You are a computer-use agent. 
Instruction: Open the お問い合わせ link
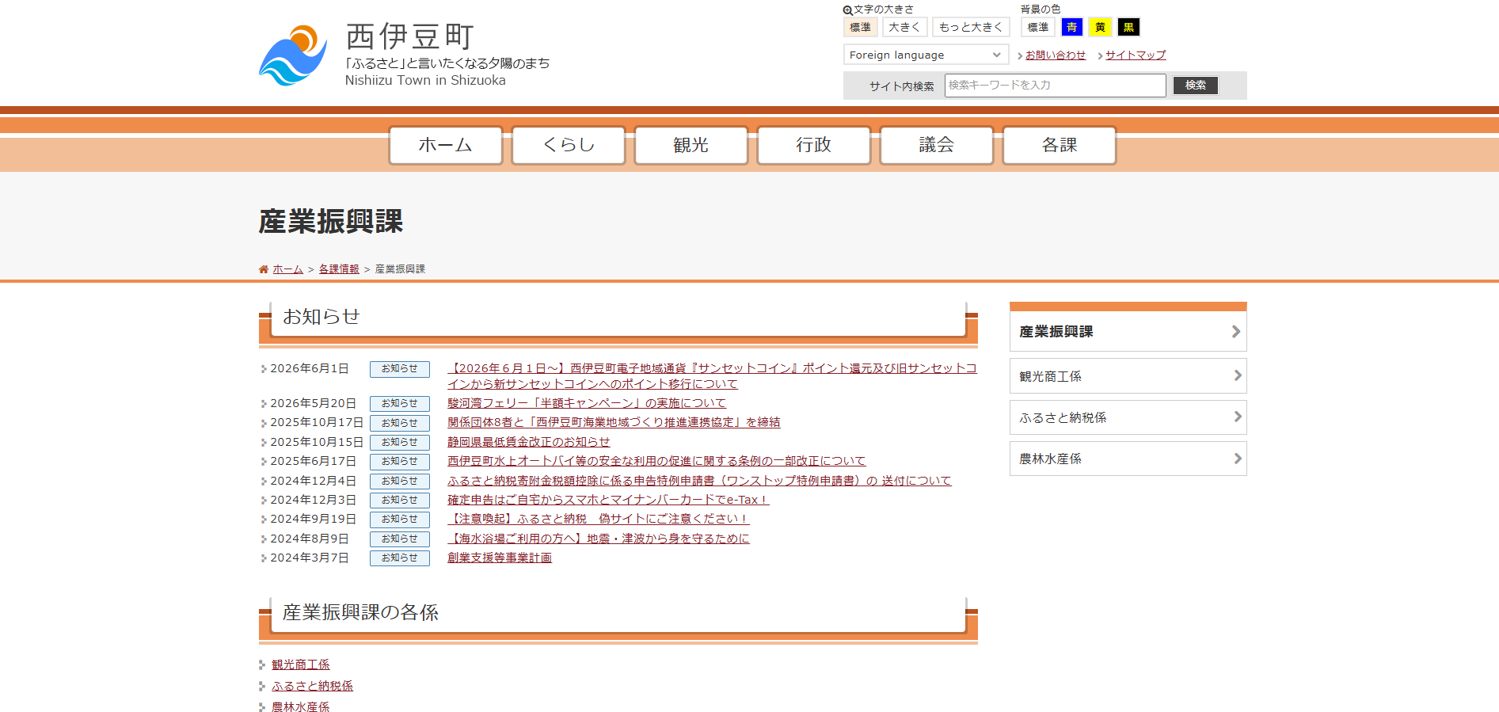(1056, 55)
